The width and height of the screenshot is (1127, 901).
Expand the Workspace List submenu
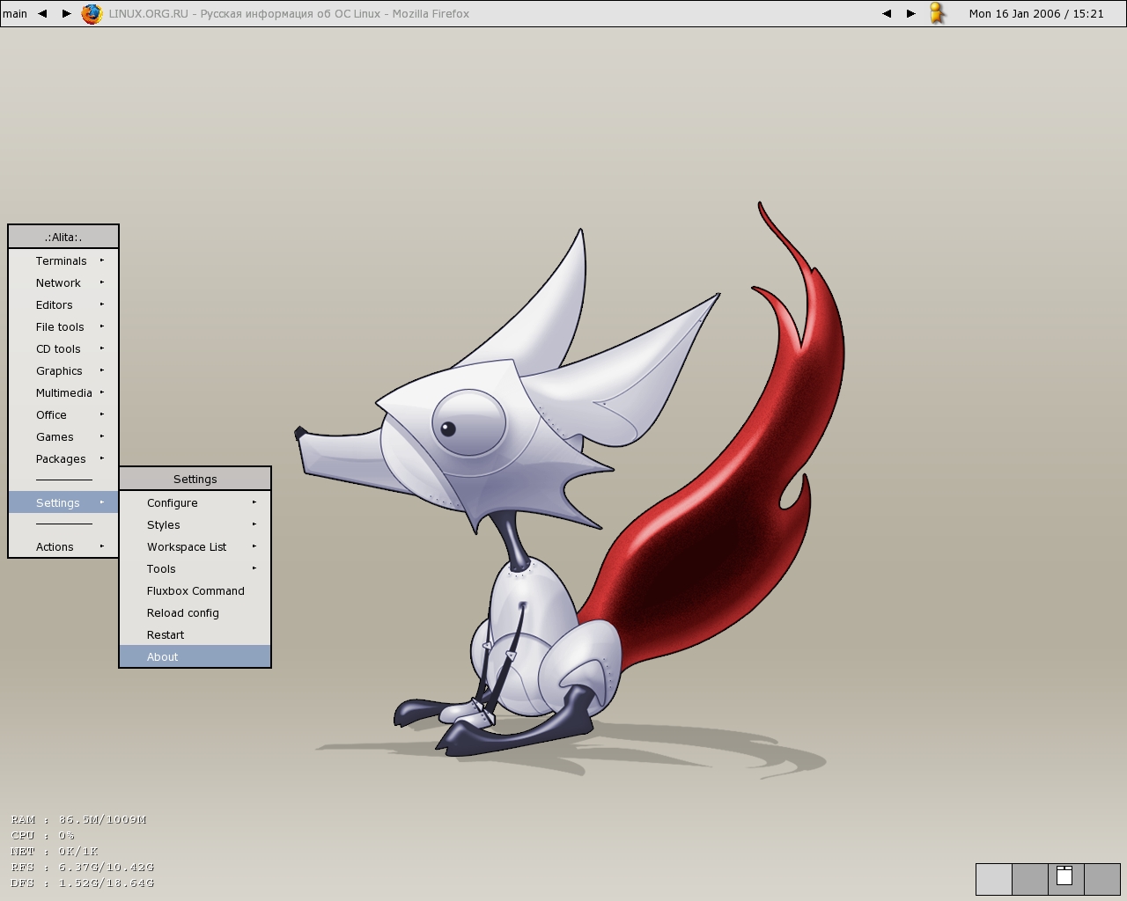click(195, 546)
